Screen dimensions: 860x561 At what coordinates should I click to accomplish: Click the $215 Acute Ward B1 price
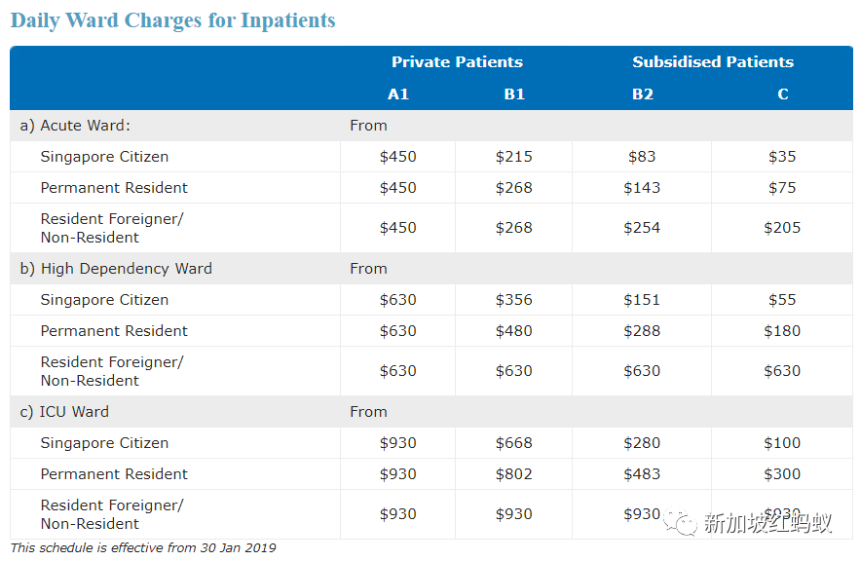[x=514, y=157]
